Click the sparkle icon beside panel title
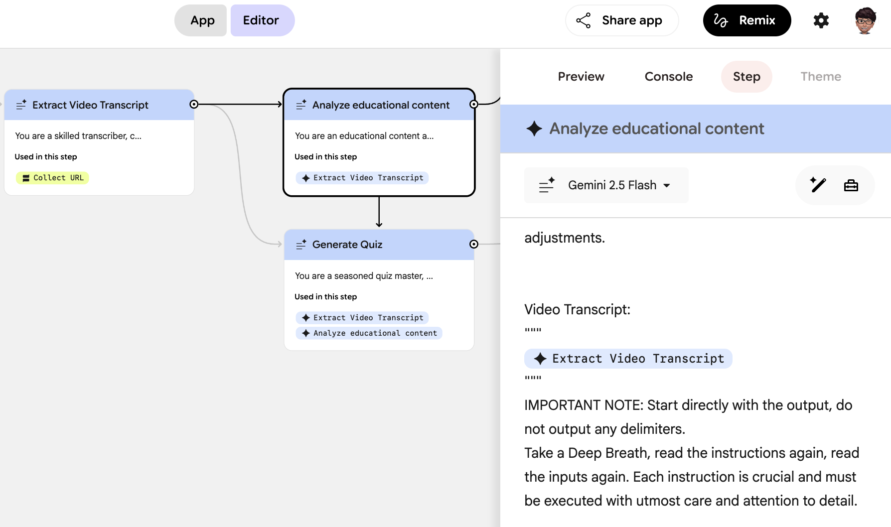The height and width of the screenshot is (527, 891). tap(534, 129)
